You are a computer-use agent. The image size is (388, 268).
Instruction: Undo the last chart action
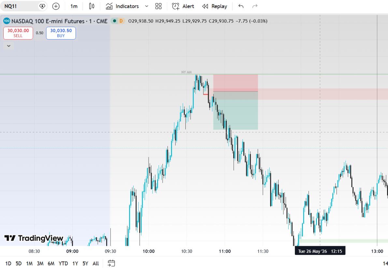(241, 6)
